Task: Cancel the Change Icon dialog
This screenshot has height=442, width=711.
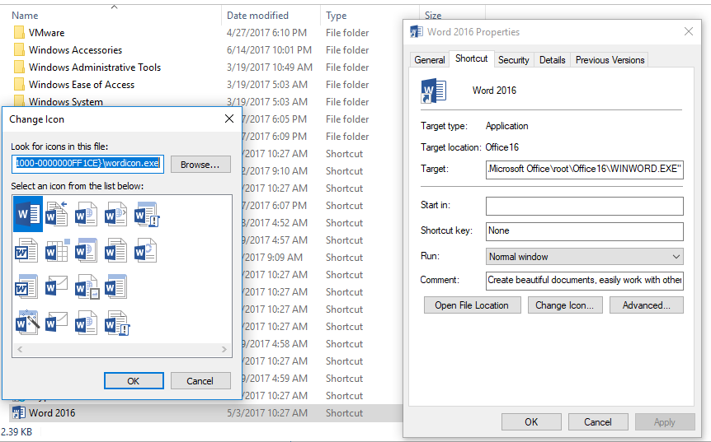Action: (x=200, y=381)
